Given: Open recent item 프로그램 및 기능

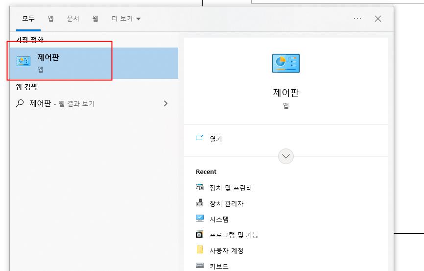Looking at the screenshot, I should click(x=234, y=235).
